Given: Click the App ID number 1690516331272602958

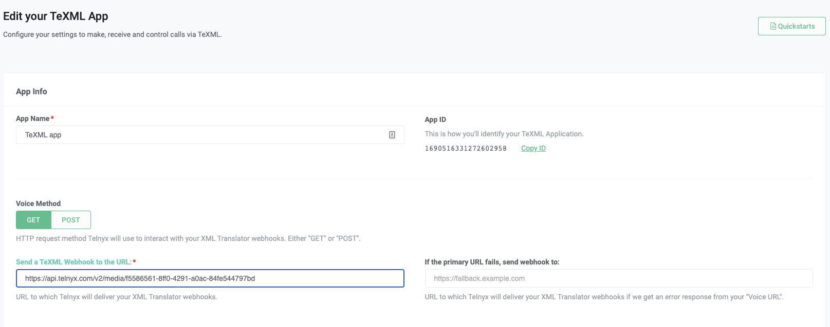Looking at the screenshot, I should click(466, 149).
